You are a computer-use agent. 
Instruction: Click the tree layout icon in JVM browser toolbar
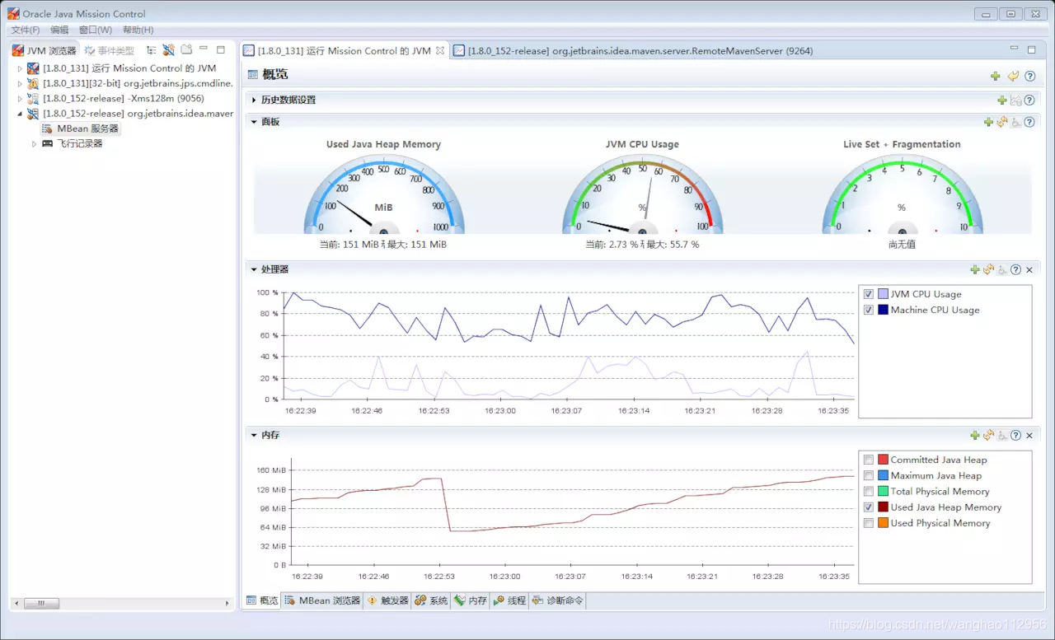point(151,50)
